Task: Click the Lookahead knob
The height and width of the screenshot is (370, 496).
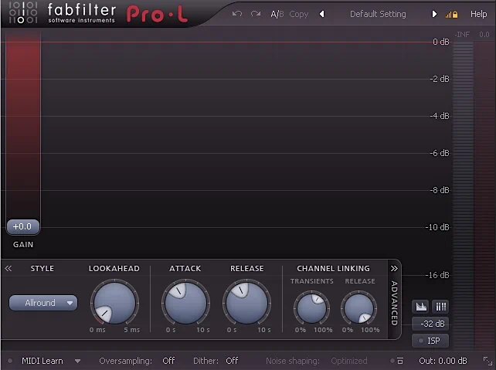Action: point(114,303)
